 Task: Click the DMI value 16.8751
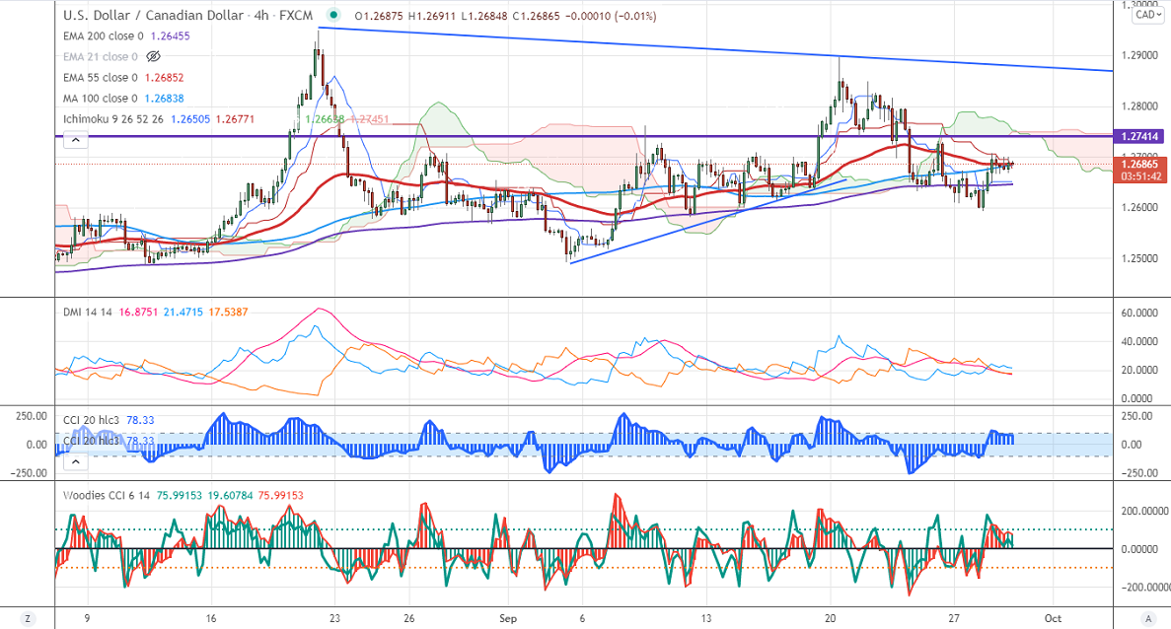pyautogui.click(x=138, y=312)
